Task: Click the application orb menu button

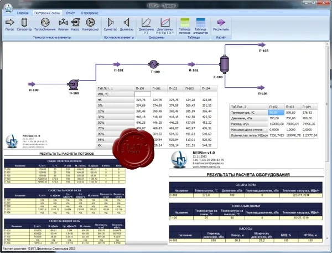Action: point(8,8)
